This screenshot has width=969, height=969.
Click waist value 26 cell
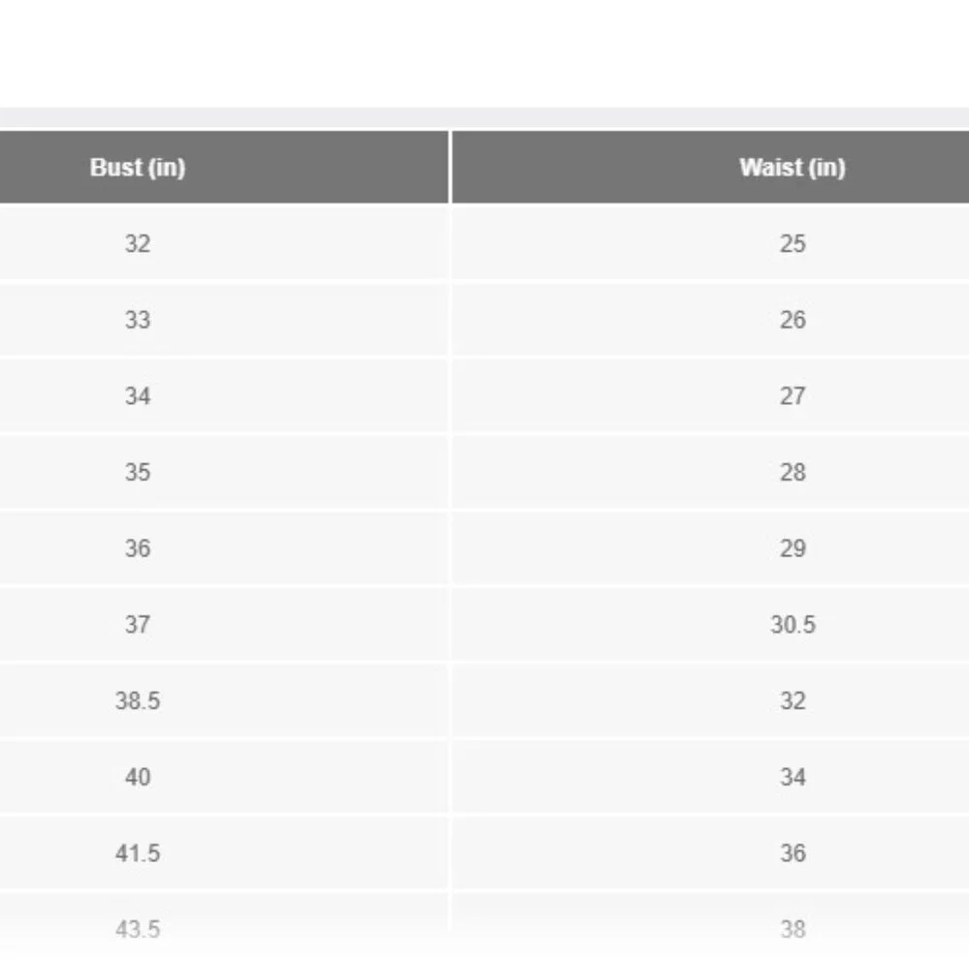click(x=710, y=320)
